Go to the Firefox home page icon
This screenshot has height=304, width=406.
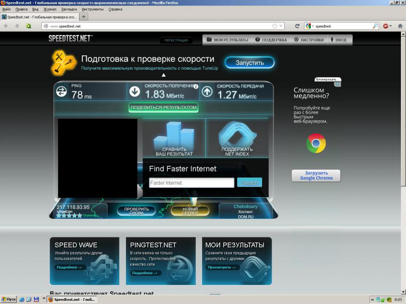(400, 26)
